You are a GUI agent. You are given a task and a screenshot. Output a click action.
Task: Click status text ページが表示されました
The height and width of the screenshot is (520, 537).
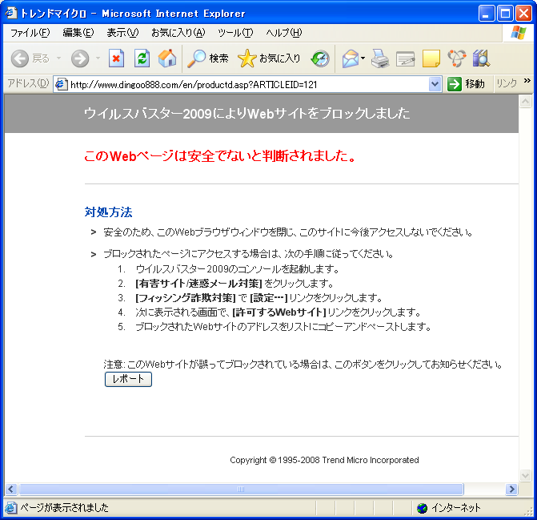tap(64, 508)
